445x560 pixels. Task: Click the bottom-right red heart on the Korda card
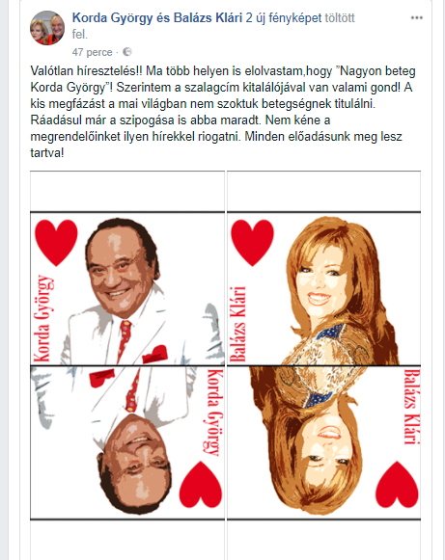pyautogui.click(x=201, y=484)
